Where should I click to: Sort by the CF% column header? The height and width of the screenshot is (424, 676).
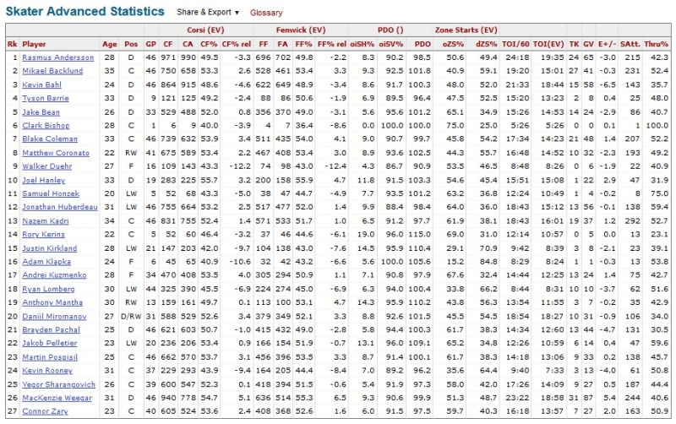[x=209, y=44]
